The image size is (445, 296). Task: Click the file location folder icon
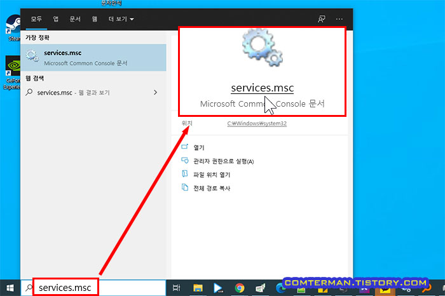185,174
